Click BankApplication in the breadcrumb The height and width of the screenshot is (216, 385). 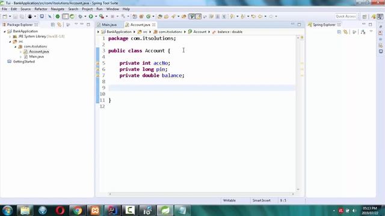coord(119,32)
